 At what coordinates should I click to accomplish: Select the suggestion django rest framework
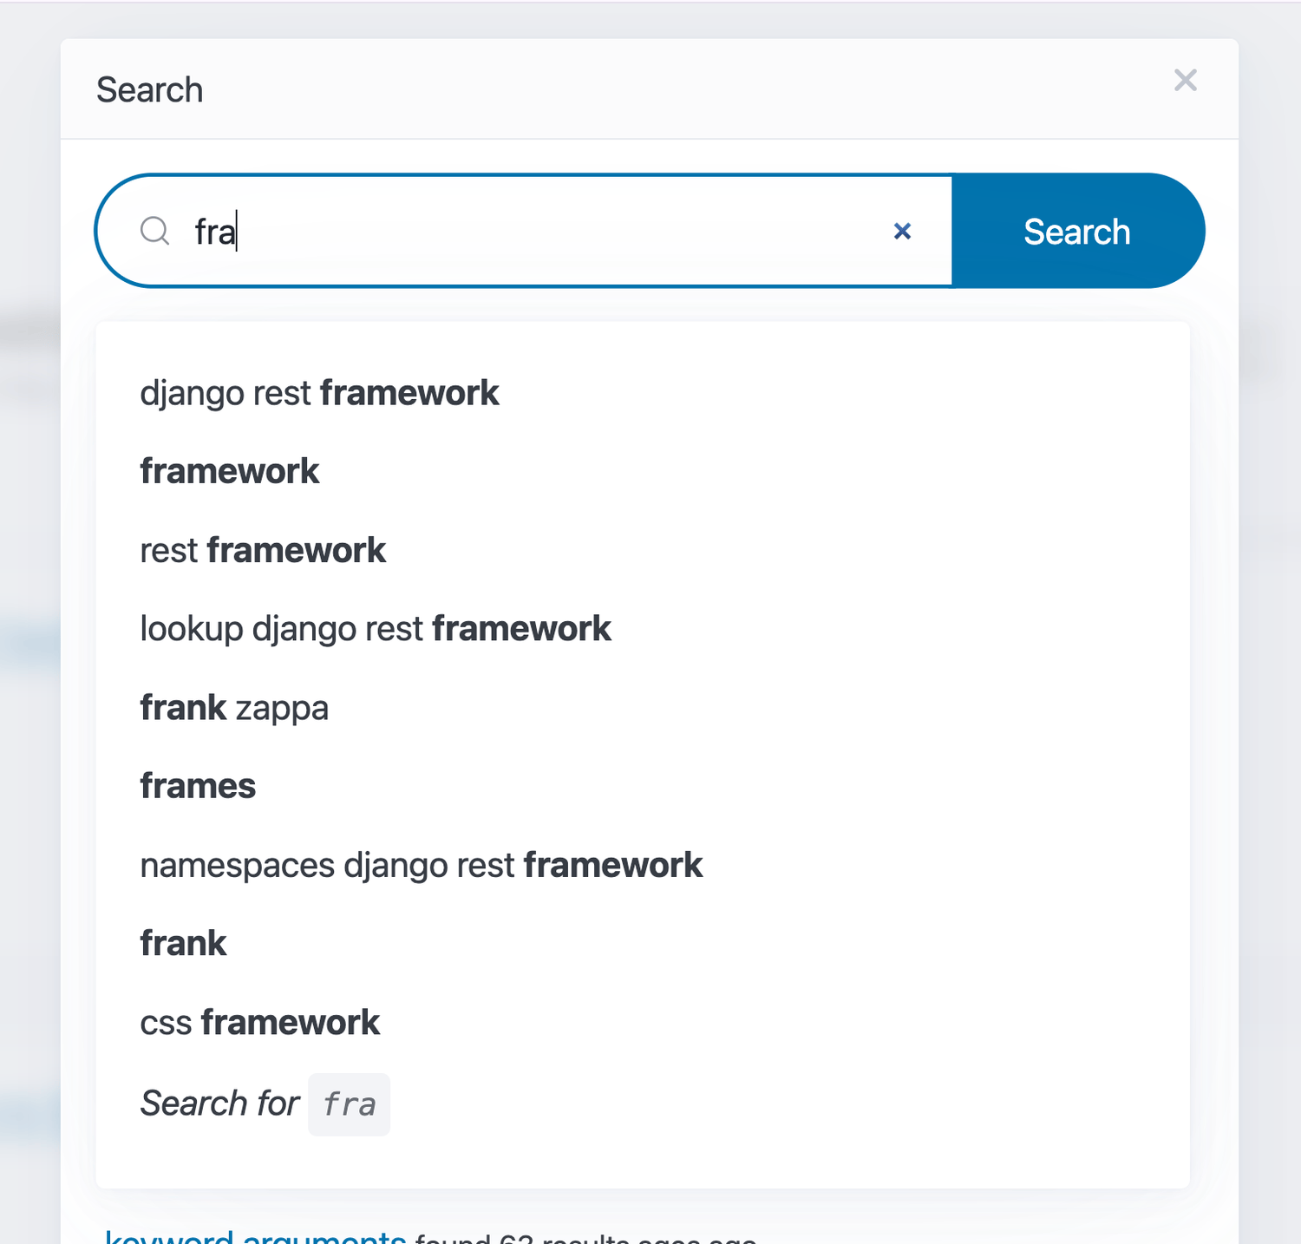point(319,392)
